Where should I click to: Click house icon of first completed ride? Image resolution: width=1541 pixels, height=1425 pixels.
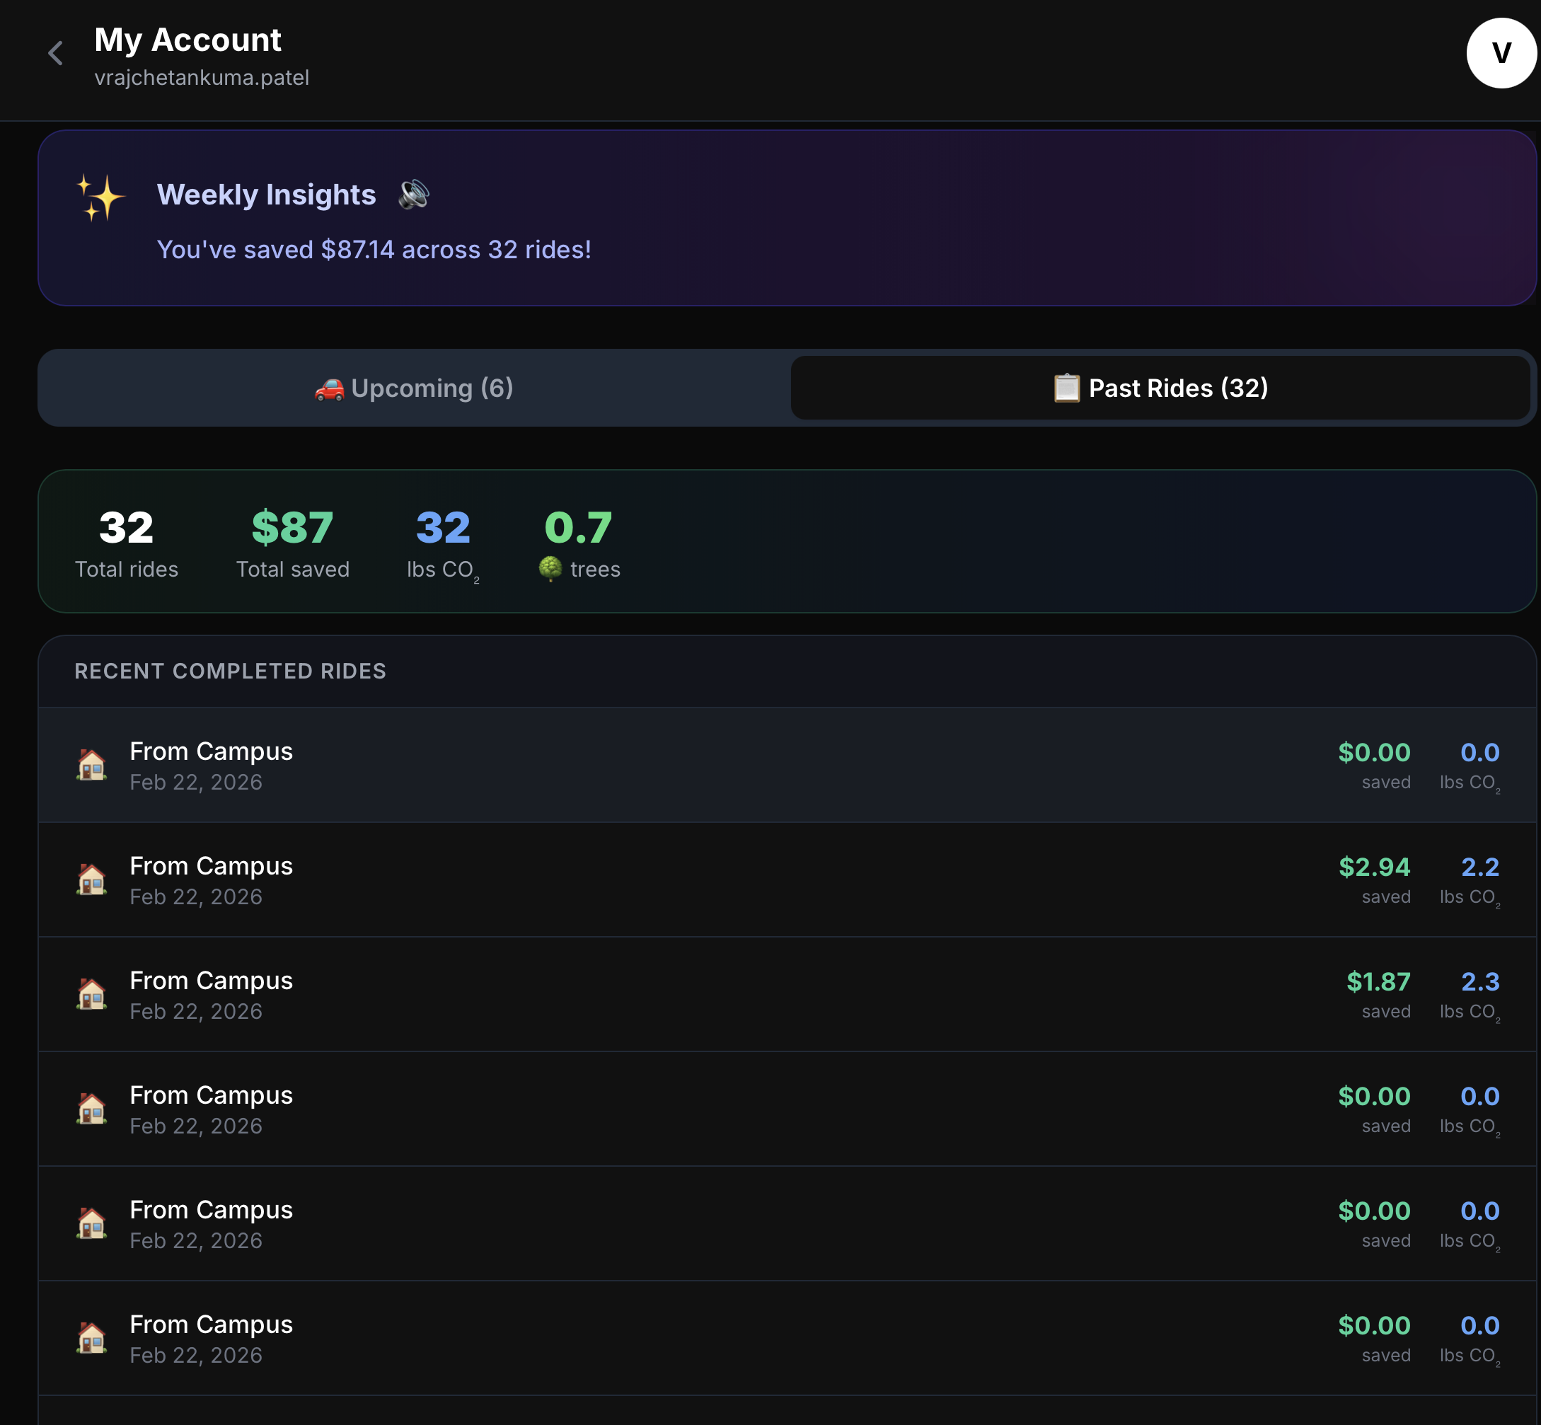pos(92,765)
